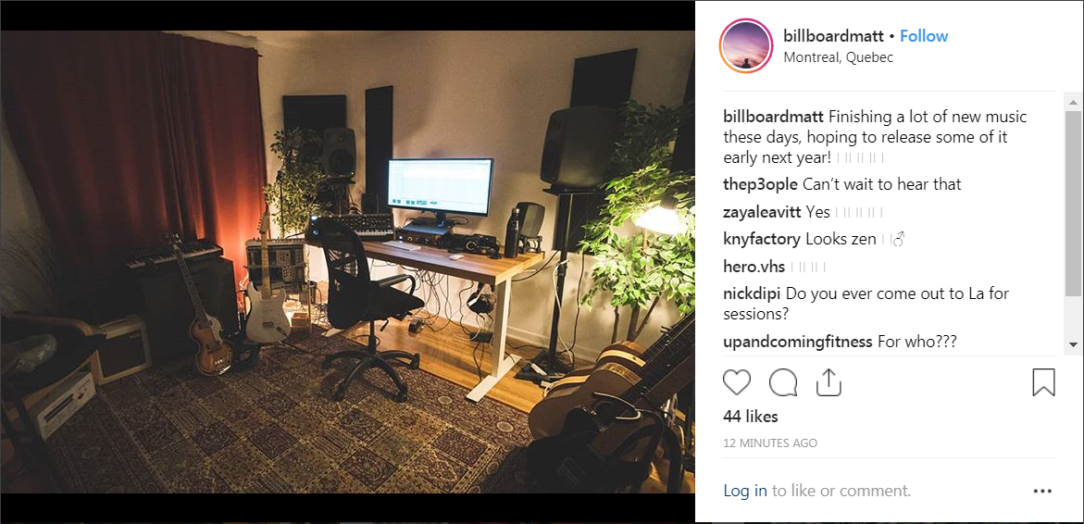Click billboardmatt username in the header
This screenshot has height=524, width=1084.
(x=834, y=36)
